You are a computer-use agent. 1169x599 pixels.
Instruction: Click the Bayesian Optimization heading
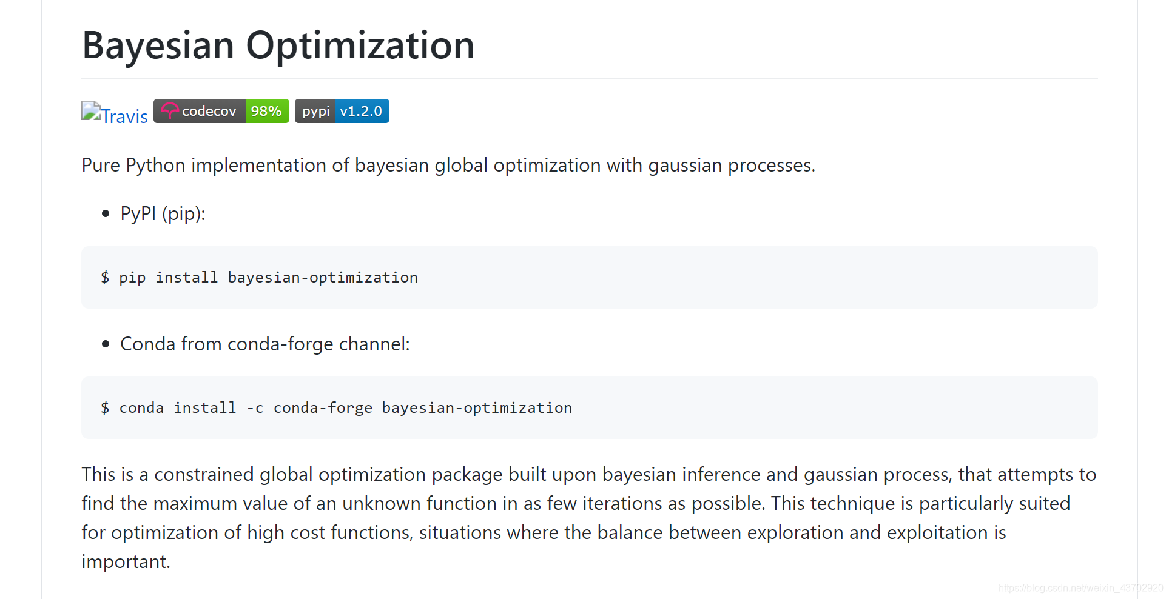pos(278,45)
